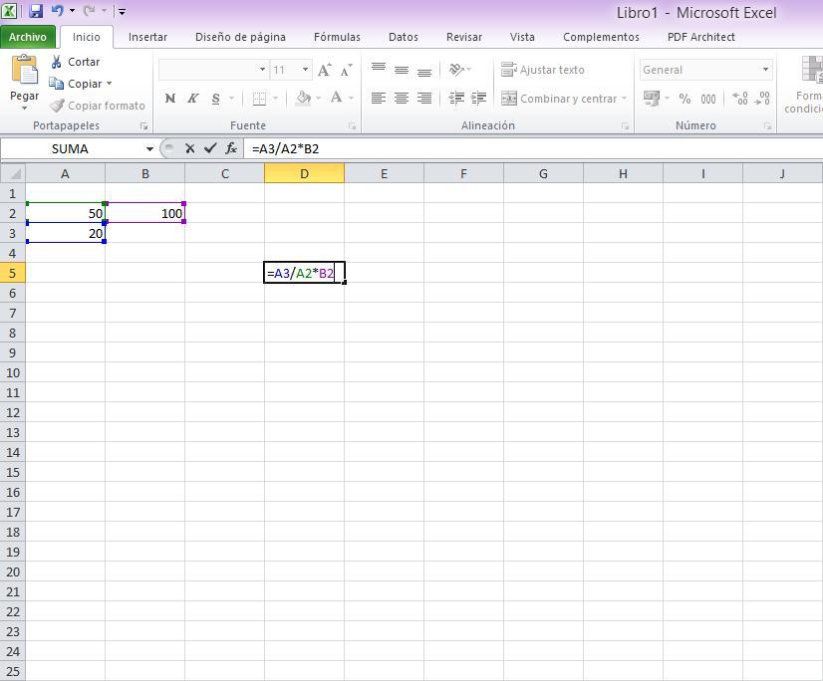The image size is (823, 681).
Task: Toggle Ajustar texto wrap option
Action: click(543, 70)
